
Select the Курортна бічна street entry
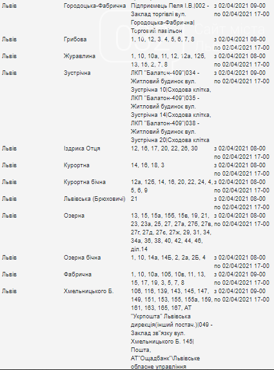click(84, 182)
